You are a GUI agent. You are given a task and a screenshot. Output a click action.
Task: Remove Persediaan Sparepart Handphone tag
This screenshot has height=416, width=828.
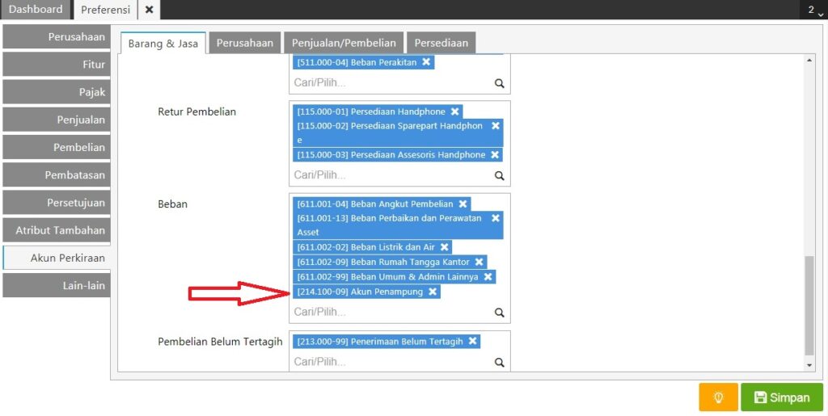click(x=496, y=126)
